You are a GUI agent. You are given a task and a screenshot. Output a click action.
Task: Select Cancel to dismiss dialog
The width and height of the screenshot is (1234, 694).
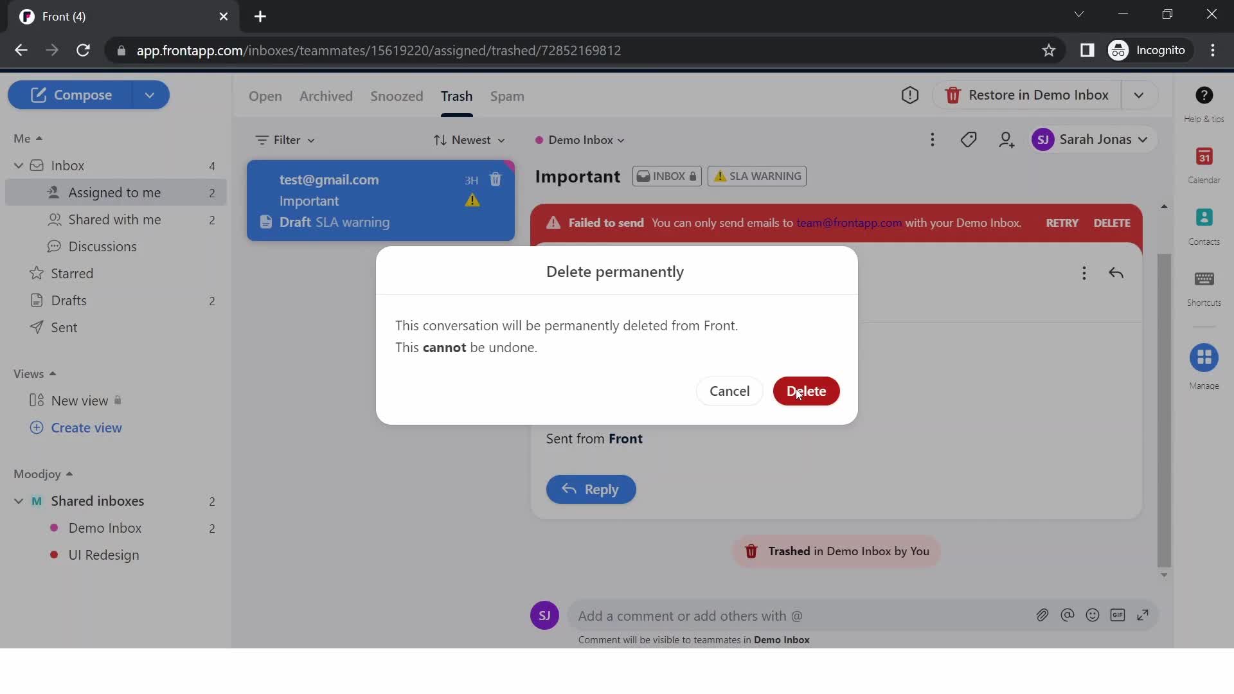point(729,391)
